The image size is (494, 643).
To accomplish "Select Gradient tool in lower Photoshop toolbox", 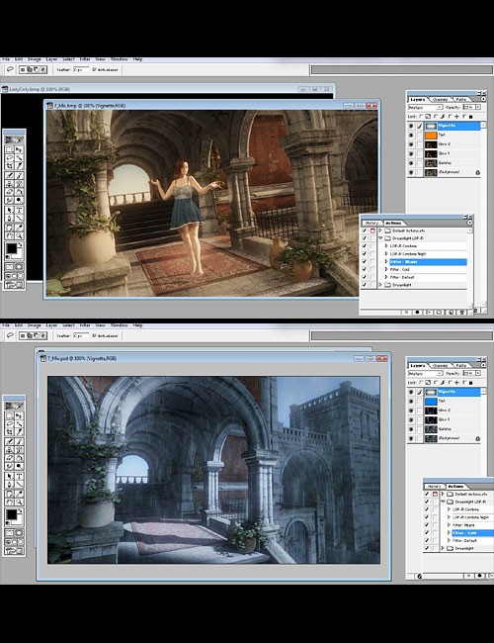I will [x=19, y=458].
